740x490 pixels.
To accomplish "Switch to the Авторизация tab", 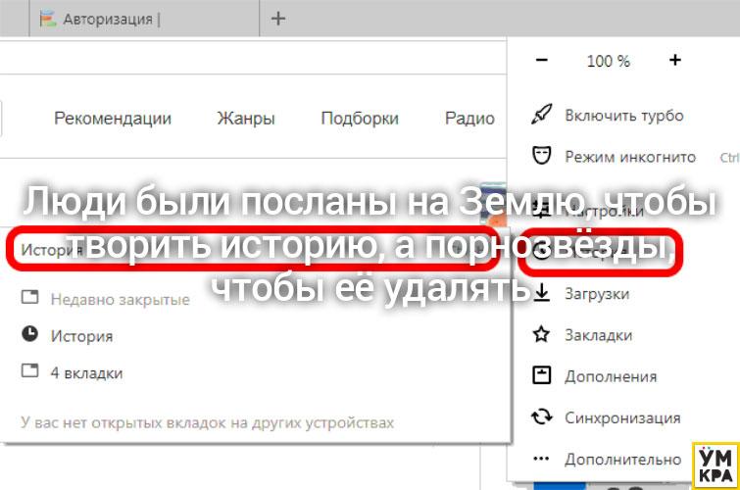I will pos(144,19).
